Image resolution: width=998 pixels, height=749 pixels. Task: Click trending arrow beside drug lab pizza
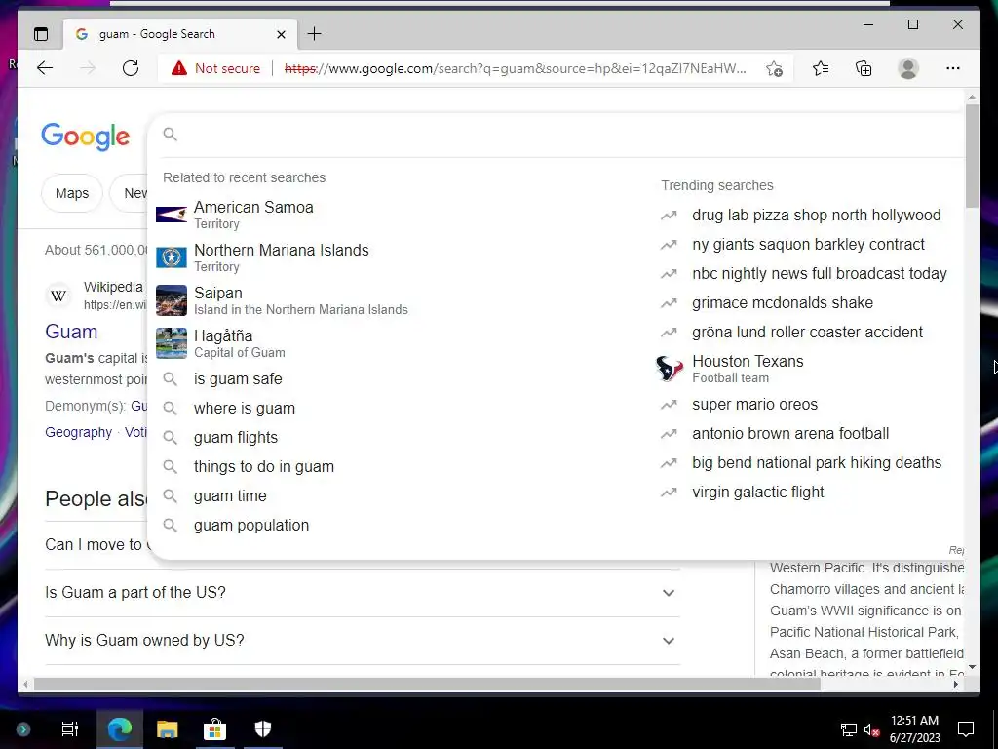669,216
